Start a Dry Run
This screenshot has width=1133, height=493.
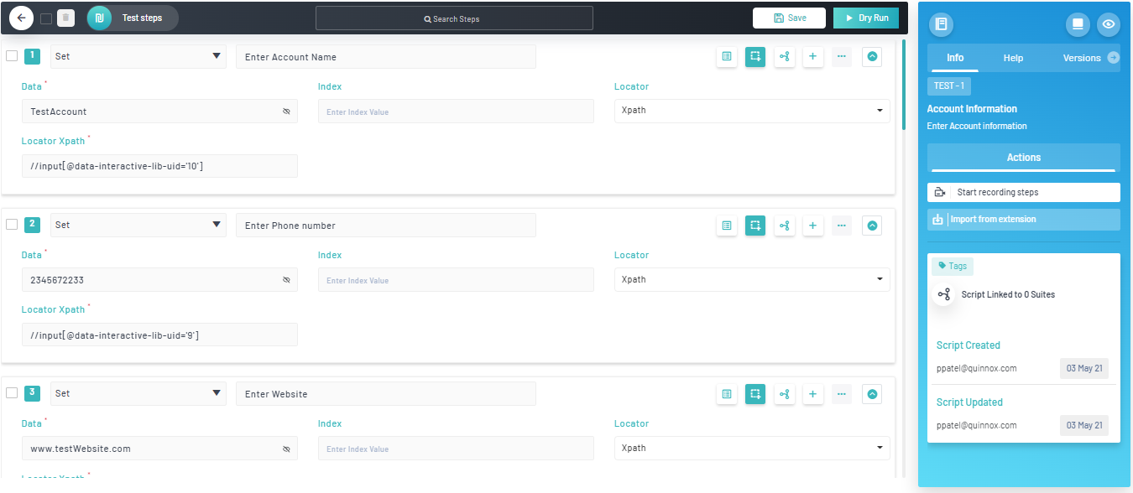(x=866, y=17)
